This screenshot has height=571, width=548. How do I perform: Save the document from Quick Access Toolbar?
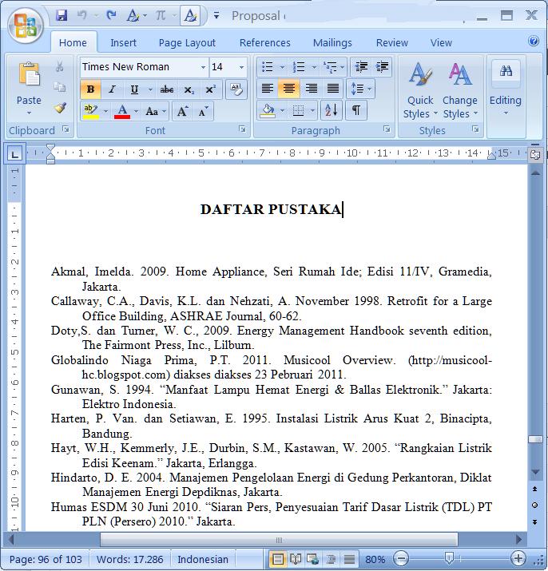[62, 15]
